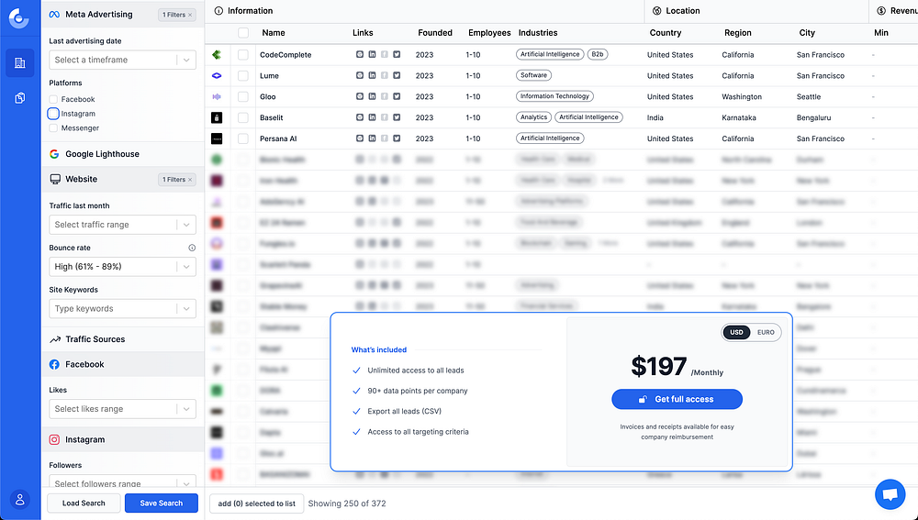Open the saved lists icon in sidebar

click(20, 98)
